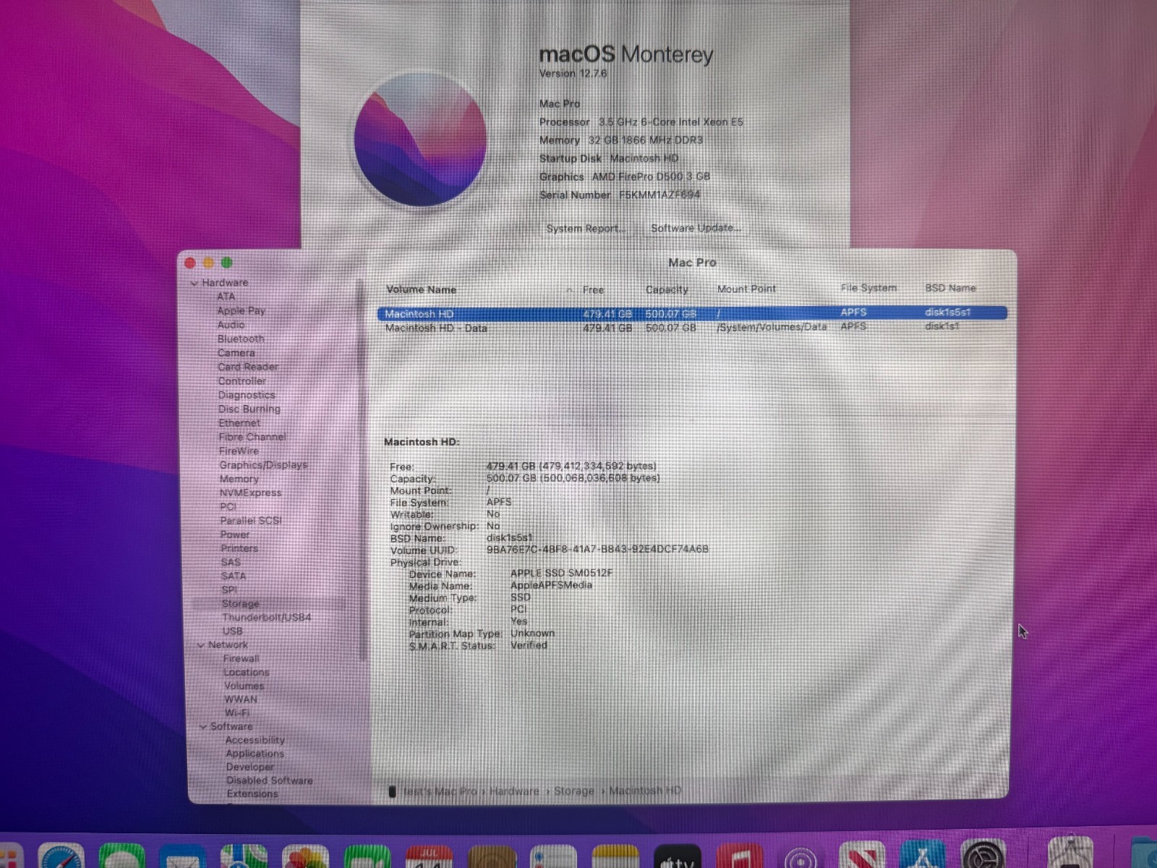Show Power information in the sidebar
This screenshot has height=868, width=1157.
click(235, 535)
